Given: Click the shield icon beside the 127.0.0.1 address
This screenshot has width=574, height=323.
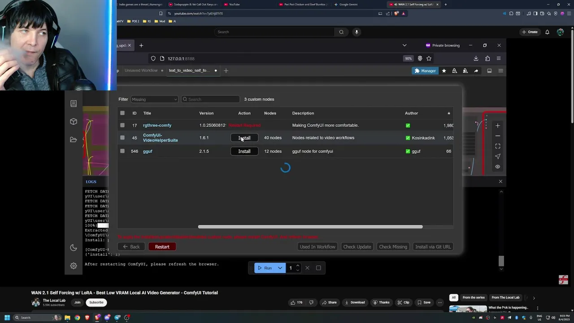Looking at the screenshot, I should (x=153, y=58).
